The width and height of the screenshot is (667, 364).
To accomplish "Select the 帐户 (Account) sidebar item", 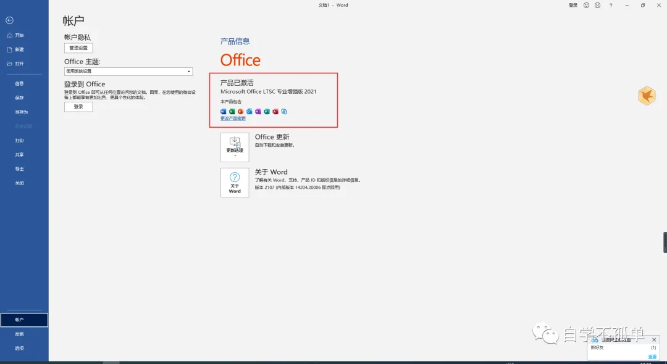I will point(24,320).
